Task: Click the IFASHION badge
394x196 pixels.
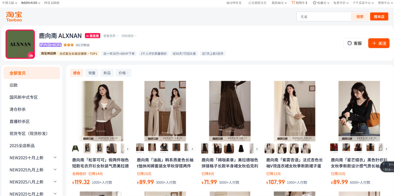Action: [x=50, y=45]
